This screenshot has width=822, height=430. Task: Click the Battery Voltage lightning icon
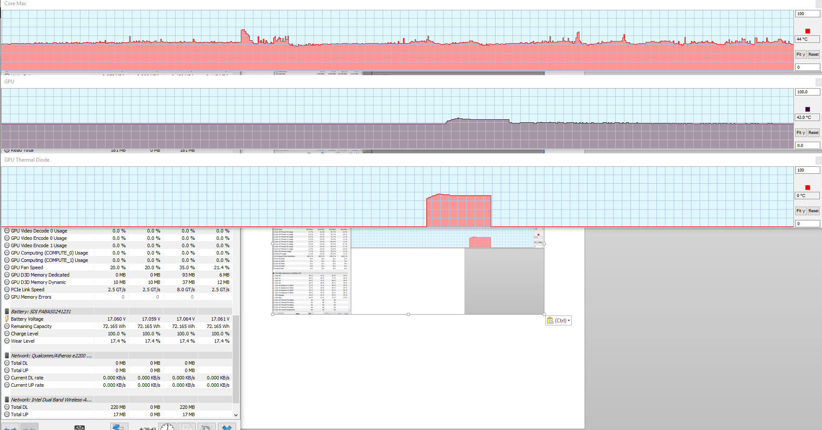(7, 319)
